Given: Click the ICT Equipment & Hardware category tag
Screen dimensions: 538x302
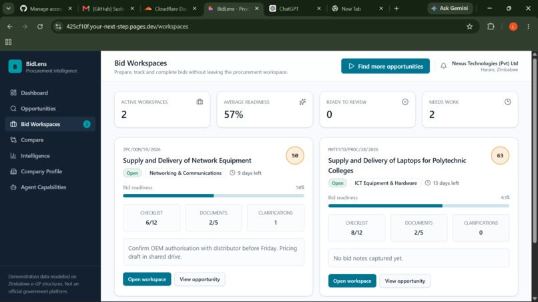Looking at the screenshot, I should click(x=386, y=183).
